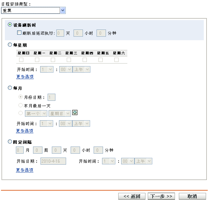The width and height of the screenshot is (208, 200).
Task: Check the 星期五 checkbox
Action: click(100, 60)
